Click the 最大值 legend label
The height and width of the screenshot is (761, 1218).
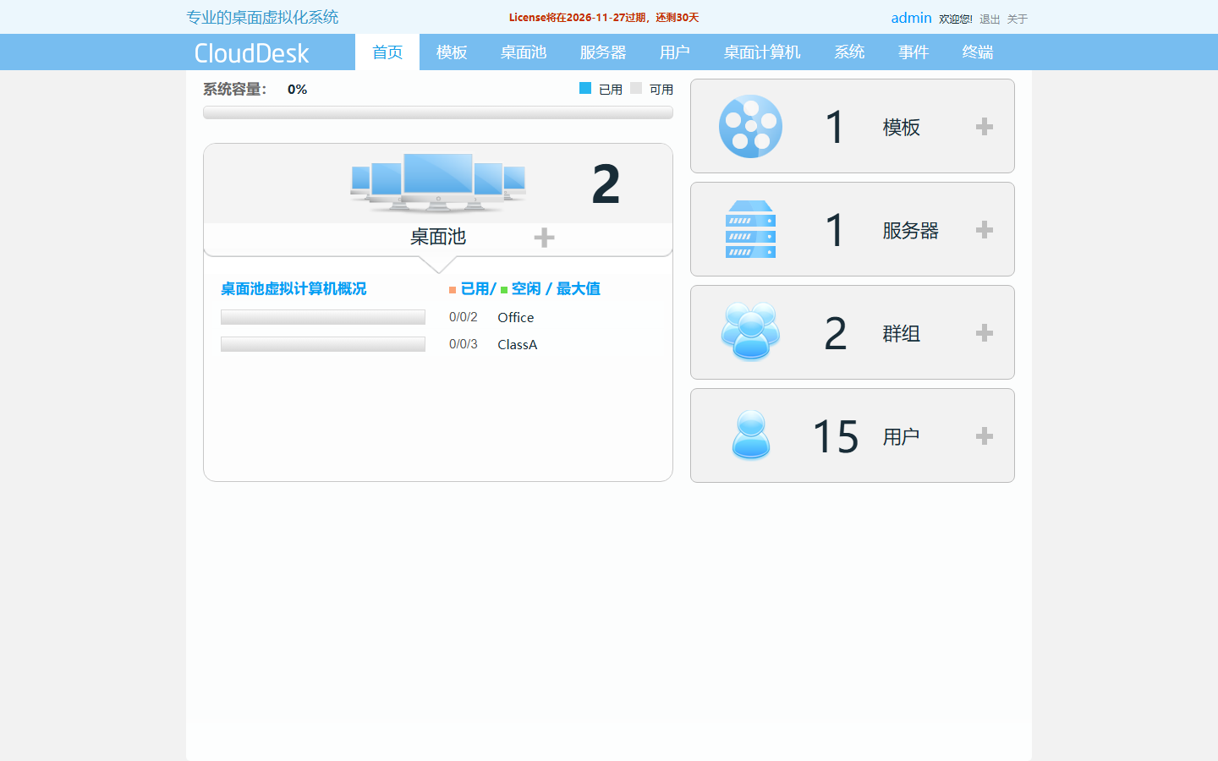pyautogui.click(x=579, y=288)
